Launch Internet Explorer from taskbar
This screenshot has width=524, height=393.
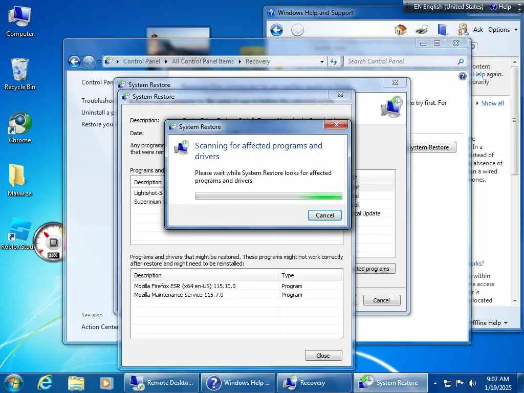[45, 383]
